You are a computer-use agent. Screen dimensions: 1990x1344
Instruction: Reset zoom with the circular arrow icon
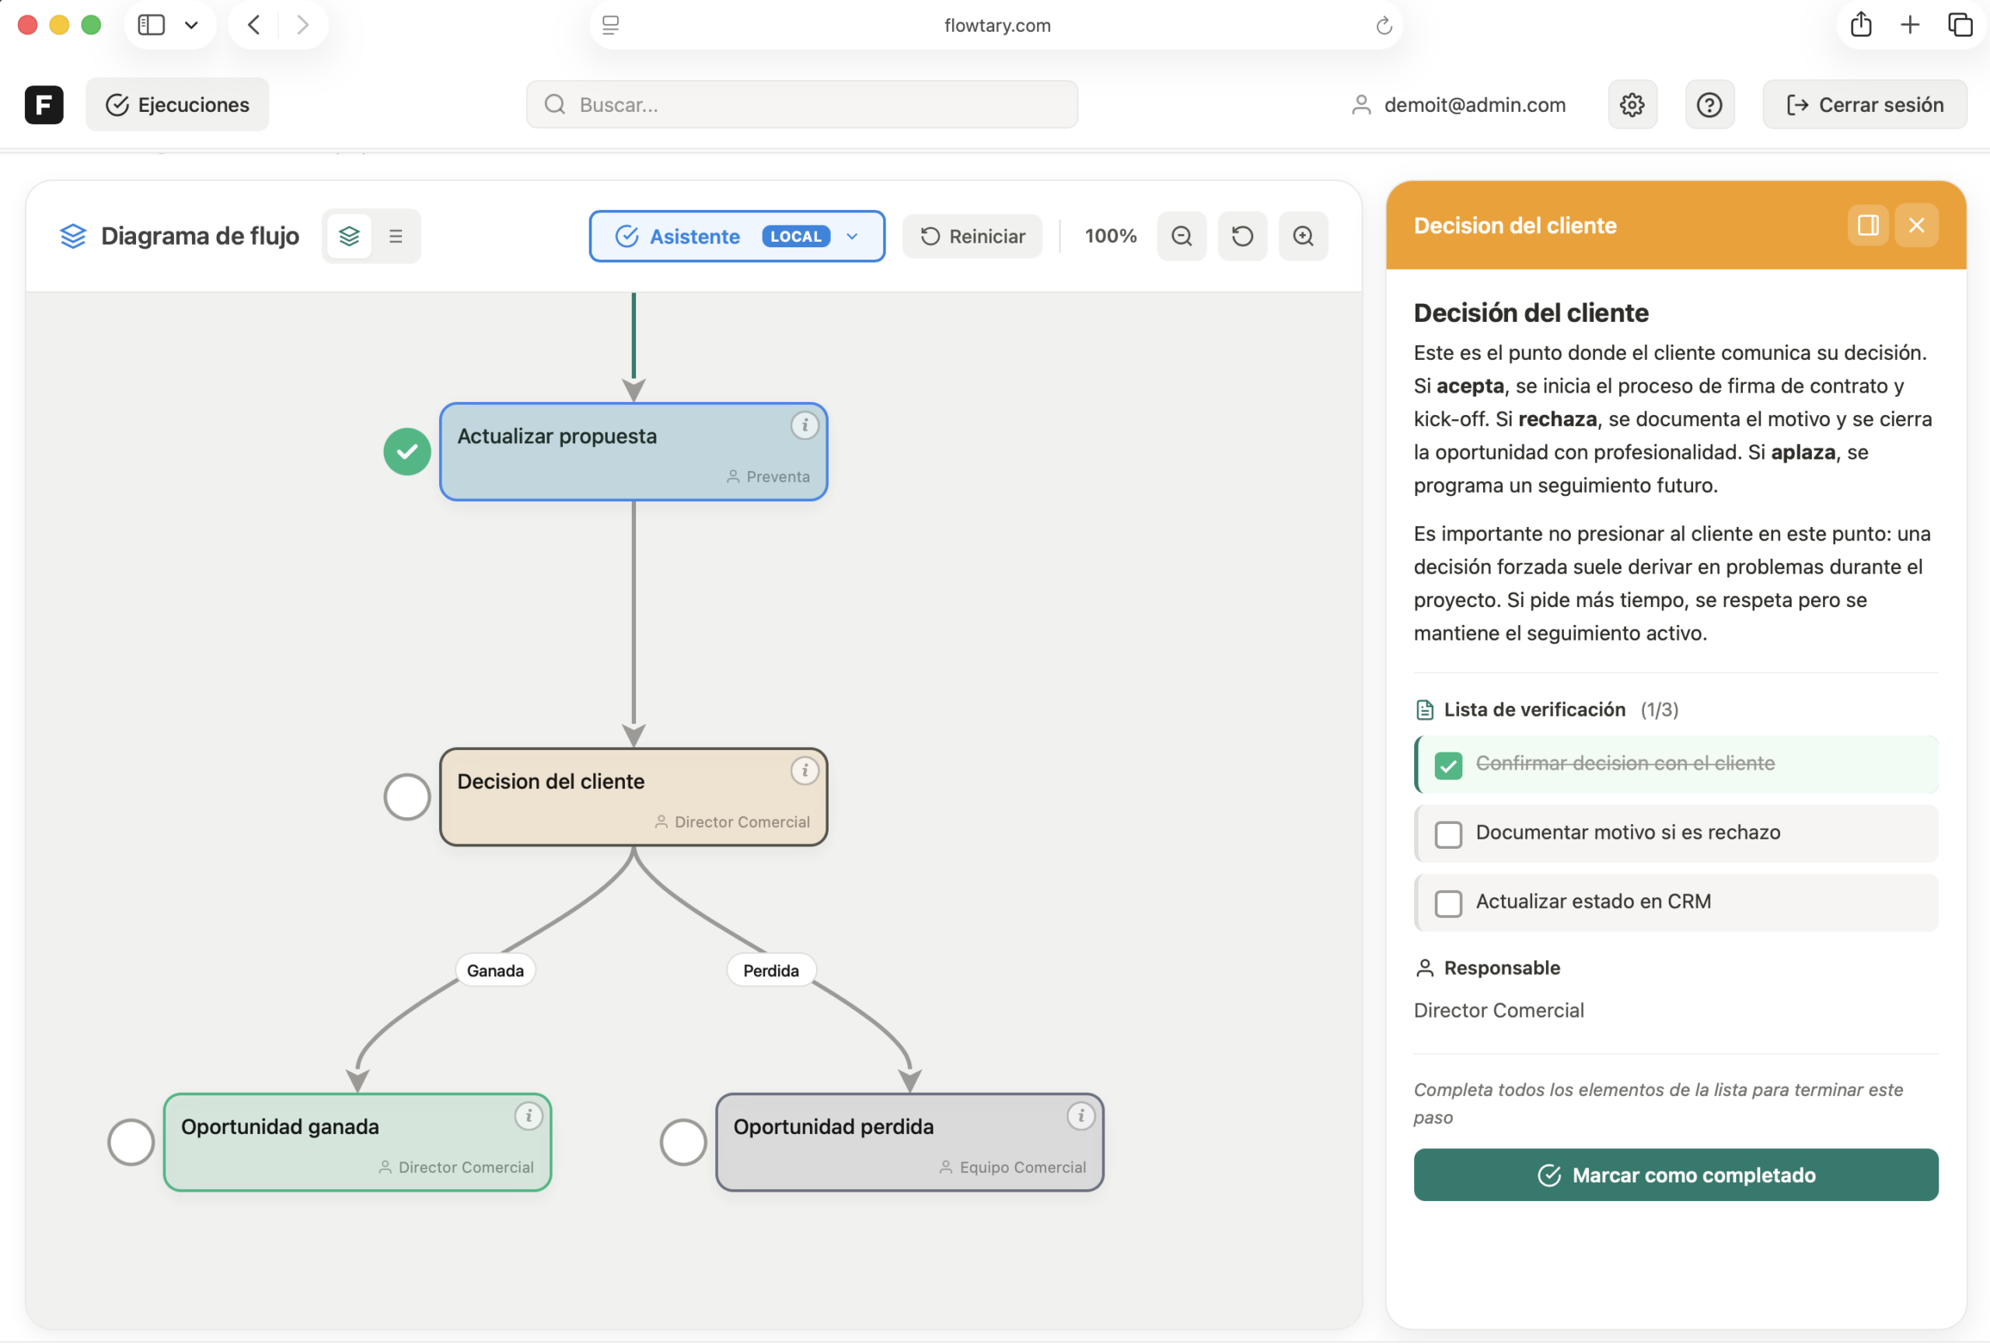click(1241, 236)
